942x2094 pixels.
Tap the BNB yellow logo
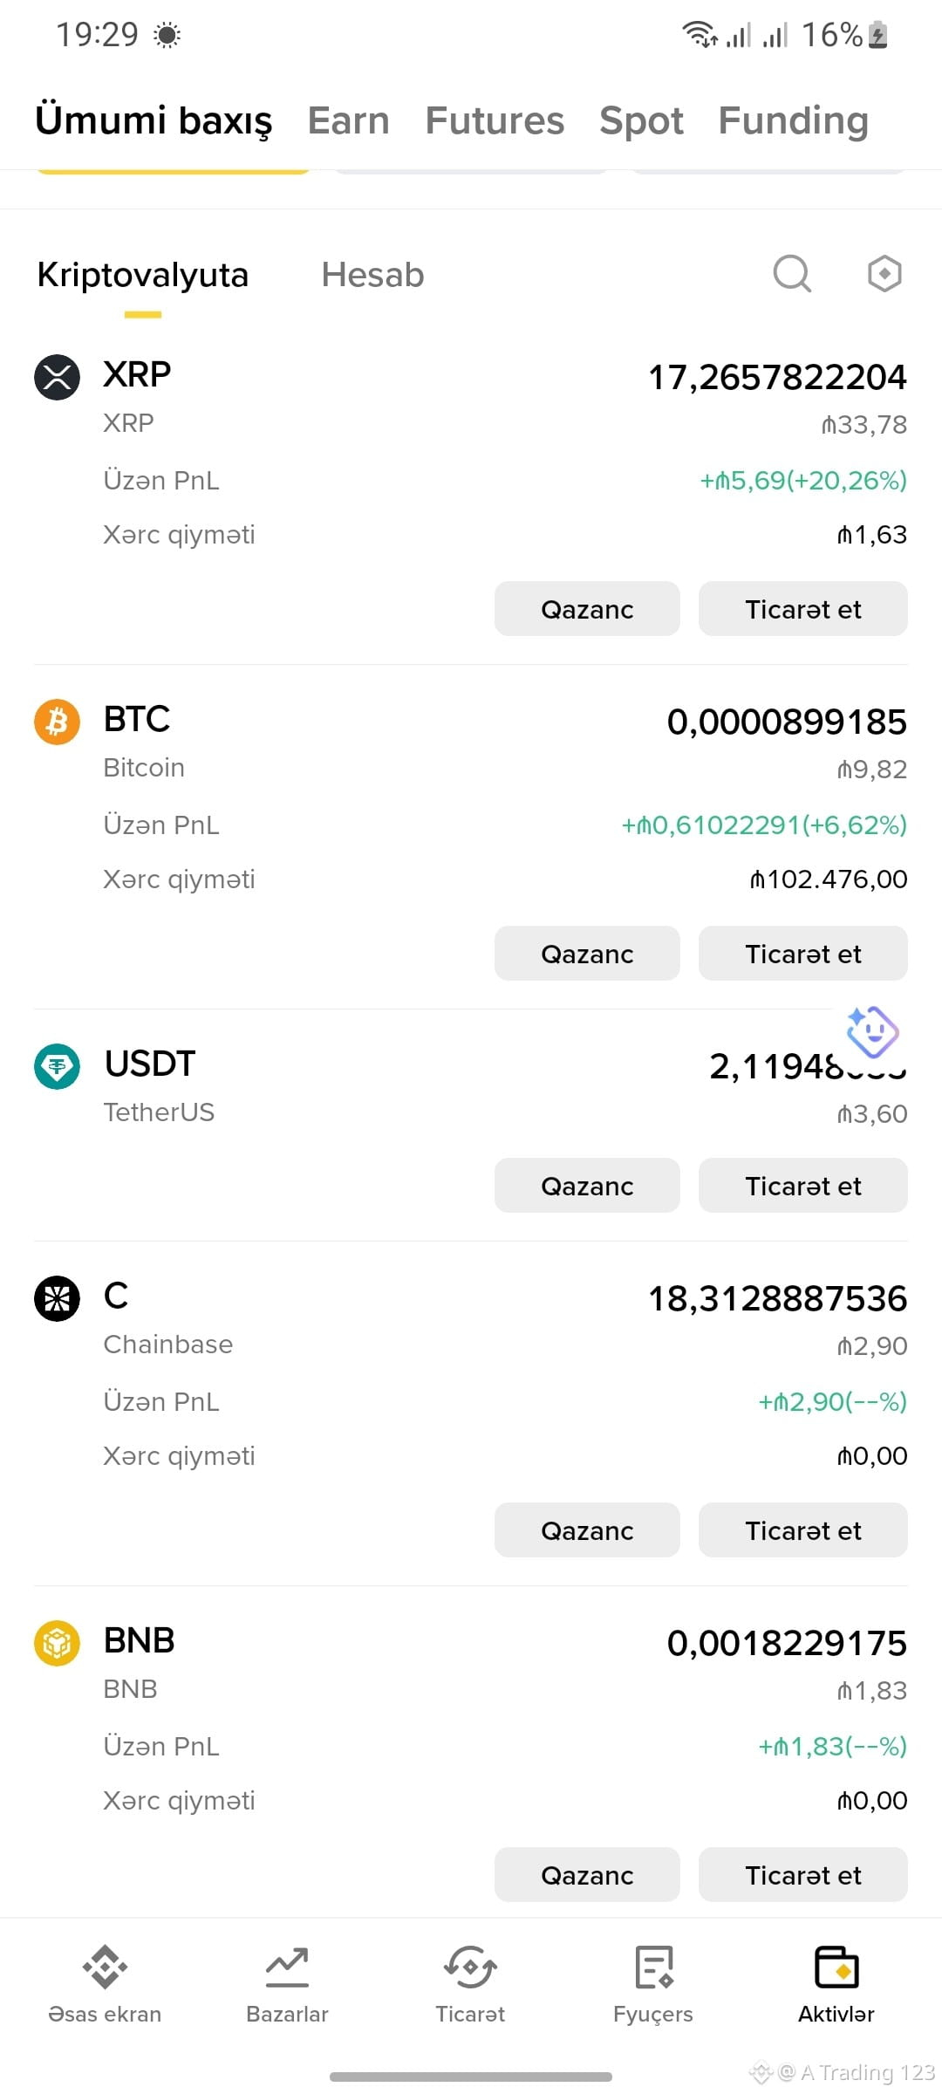pyautogui.click(x=57, y=1643)
